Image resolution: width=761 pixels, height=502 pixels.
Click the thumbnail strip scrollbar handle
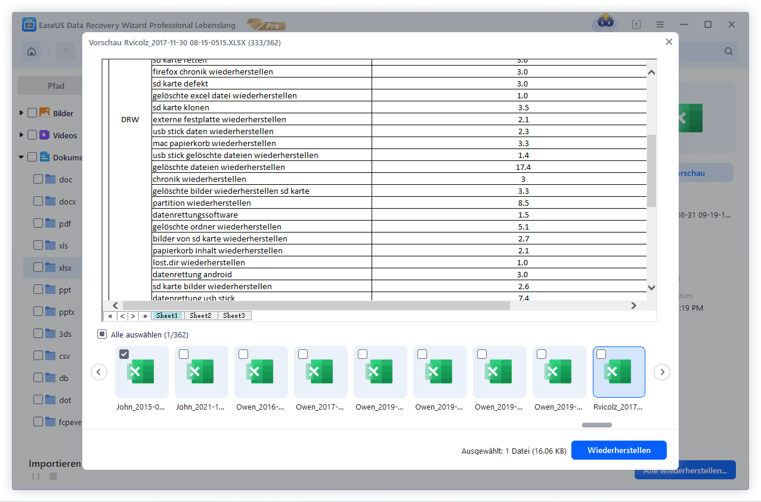coord(597,425)
